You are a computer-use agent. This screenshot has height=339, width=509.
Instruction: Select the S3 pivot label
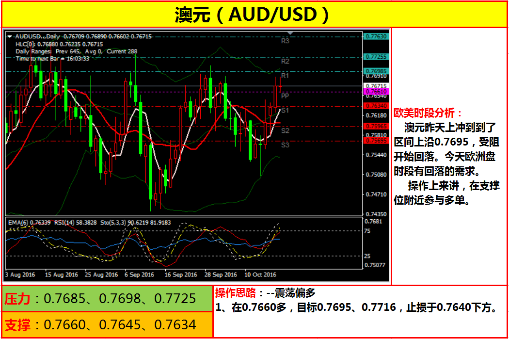(285, 145)
